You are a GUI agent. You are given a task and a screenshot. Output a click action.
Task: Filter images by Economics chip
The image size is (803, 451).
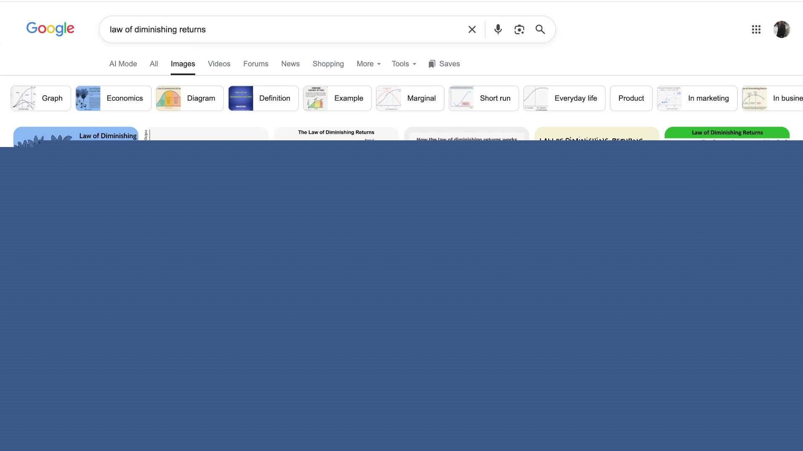point(113,99)
